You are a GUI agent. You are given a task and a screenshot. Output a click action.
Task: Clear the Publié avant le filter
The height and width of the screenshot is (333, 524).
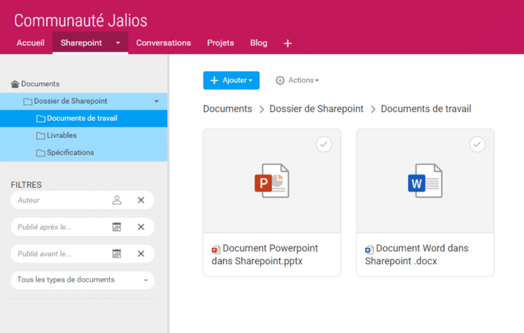[141, 254]
